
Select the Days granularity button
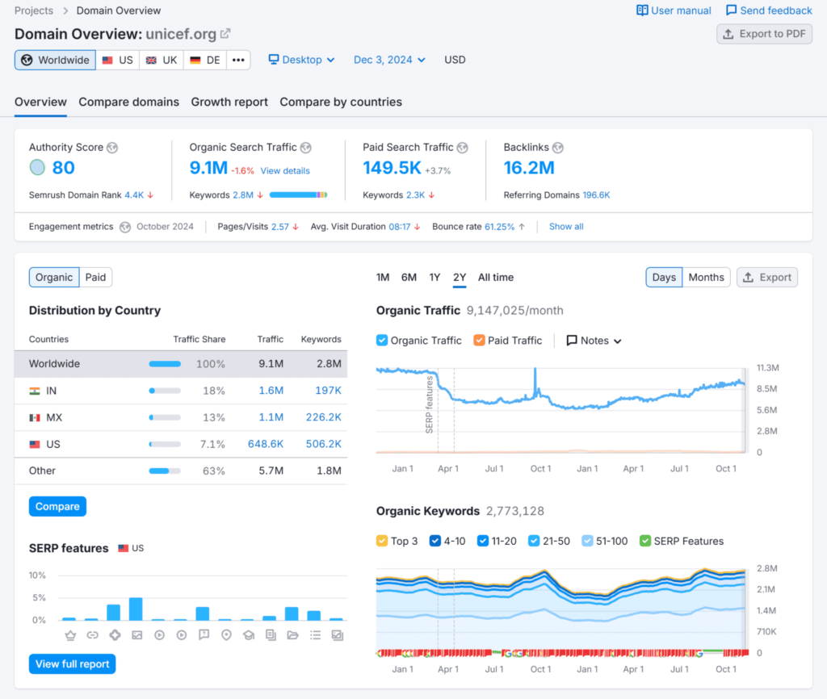tap(664, 278)
